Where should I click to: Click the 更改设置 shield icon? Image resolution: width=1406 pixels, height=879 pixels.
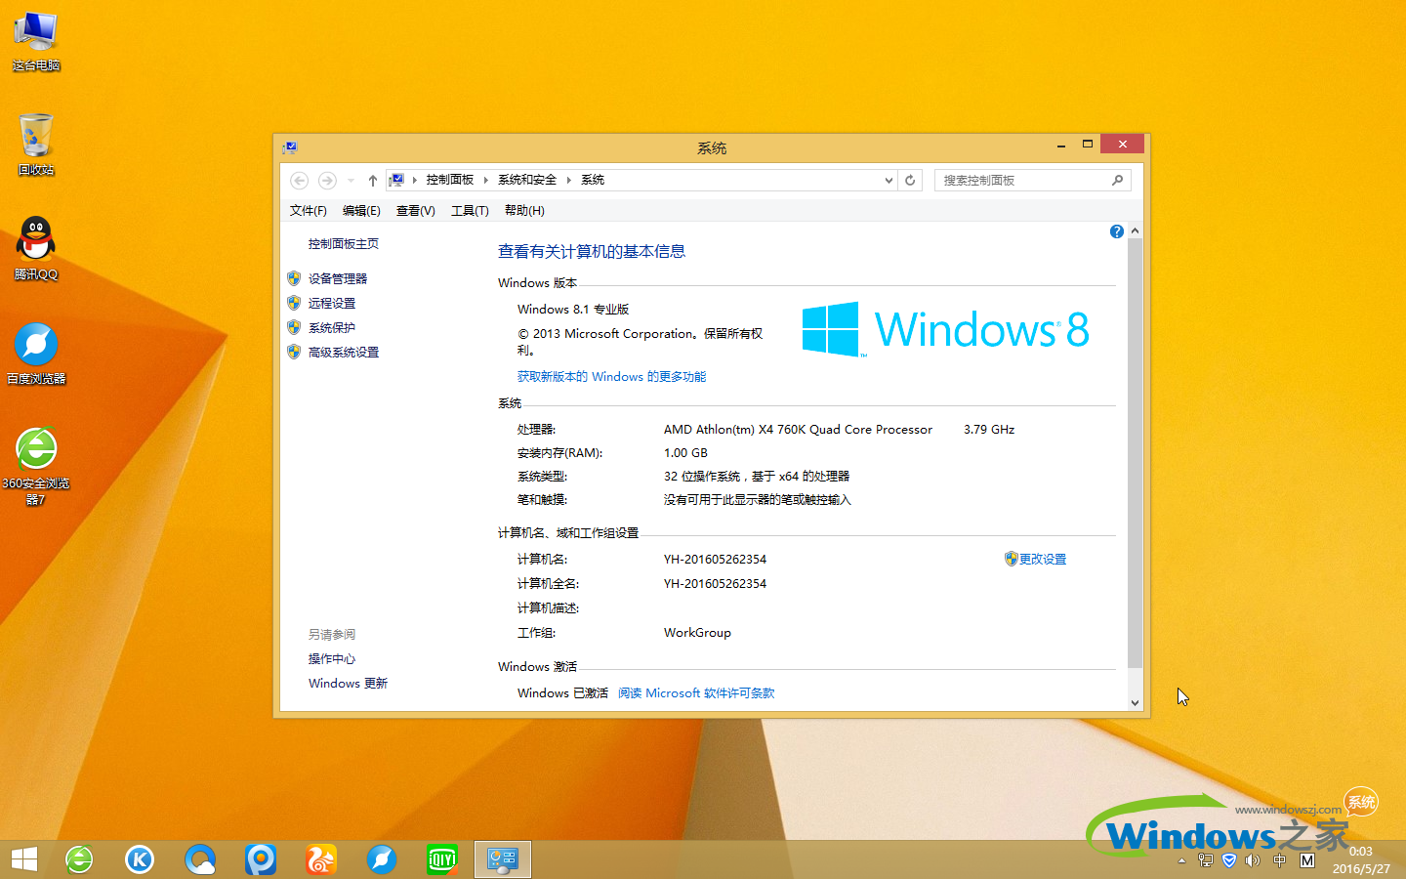click(x=1010, y=559)
